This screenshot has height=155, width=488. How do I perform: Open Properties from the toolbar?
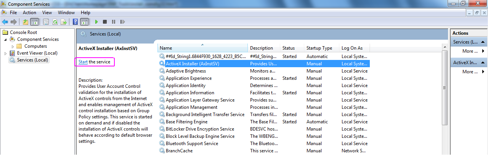46,22
